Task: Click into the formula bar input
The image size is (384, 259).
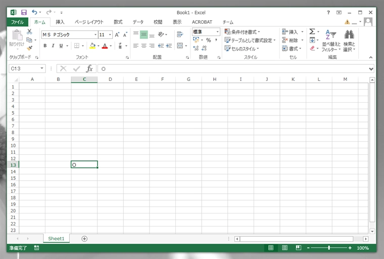Action: [x=232, y=69]
